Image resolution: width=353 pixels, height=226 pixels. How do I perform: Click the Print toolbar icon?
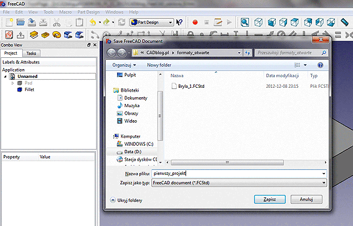(43, 22)
